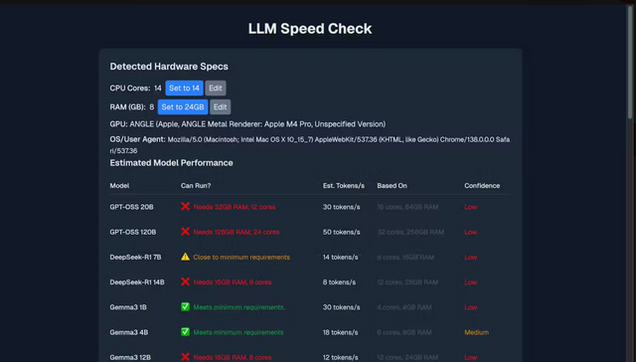Click the Low confidence label for GPT-OSS 20B
The height and width of the screenshot is (362, 636).
coord(470,207)
